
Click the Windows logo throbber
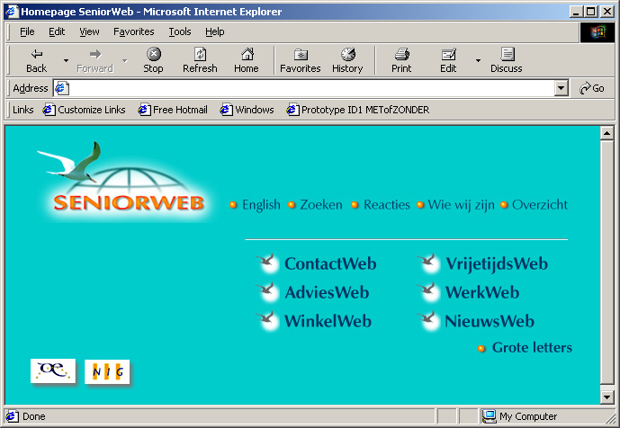click(598, 32)
